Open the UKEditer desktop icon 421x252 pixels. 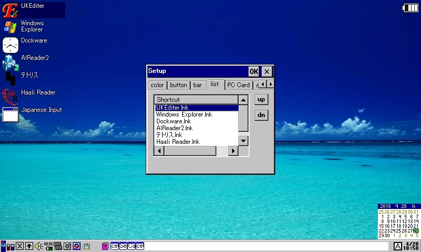click(10, 10)
